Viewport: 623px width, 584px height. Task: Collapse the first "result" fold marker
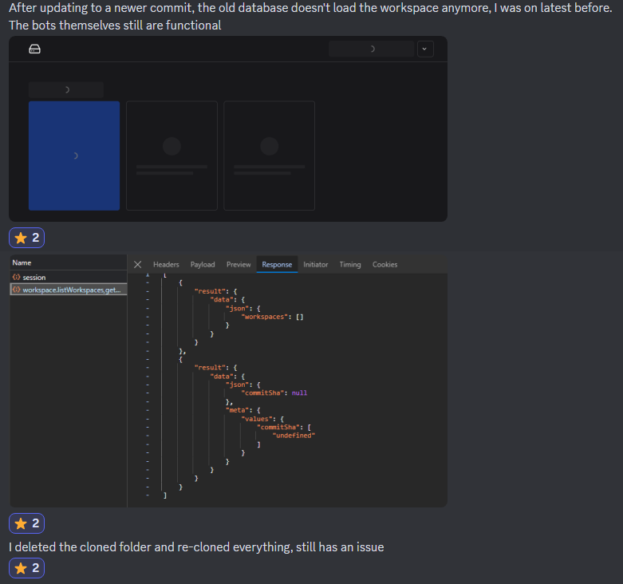148,291
